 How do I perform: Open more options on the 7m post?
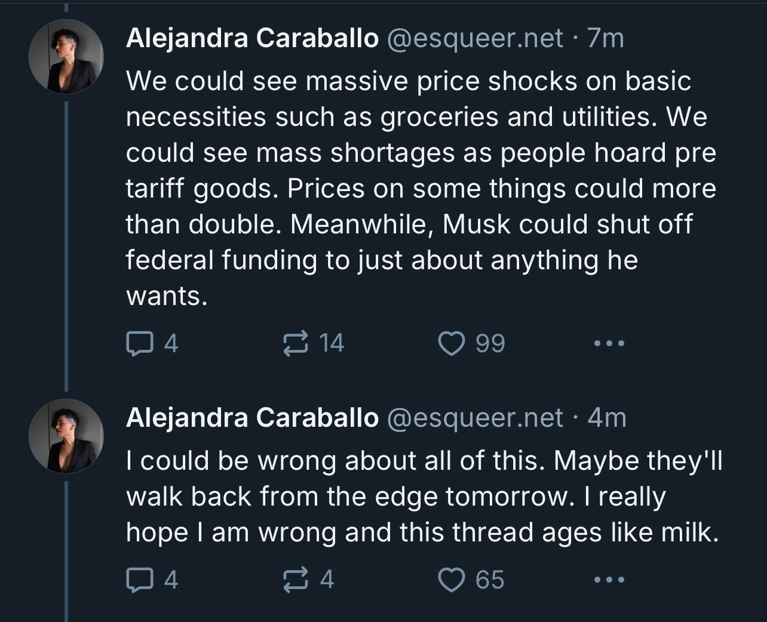609,343
